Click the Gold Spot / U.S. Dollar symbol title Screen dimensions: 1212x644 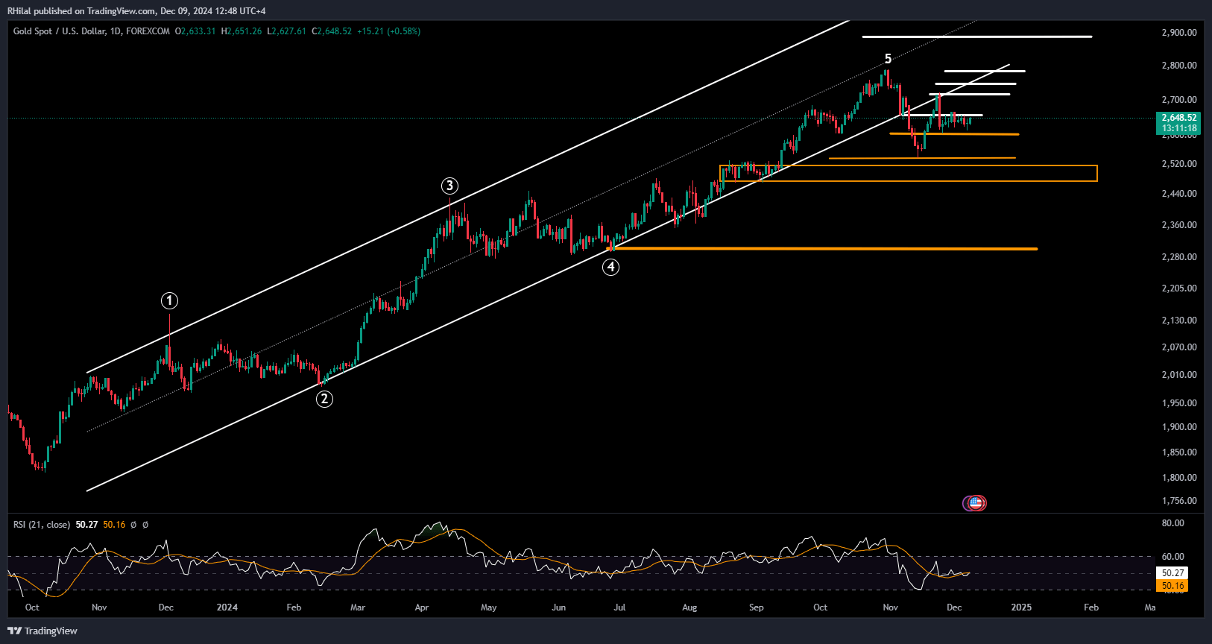point(60,31)
